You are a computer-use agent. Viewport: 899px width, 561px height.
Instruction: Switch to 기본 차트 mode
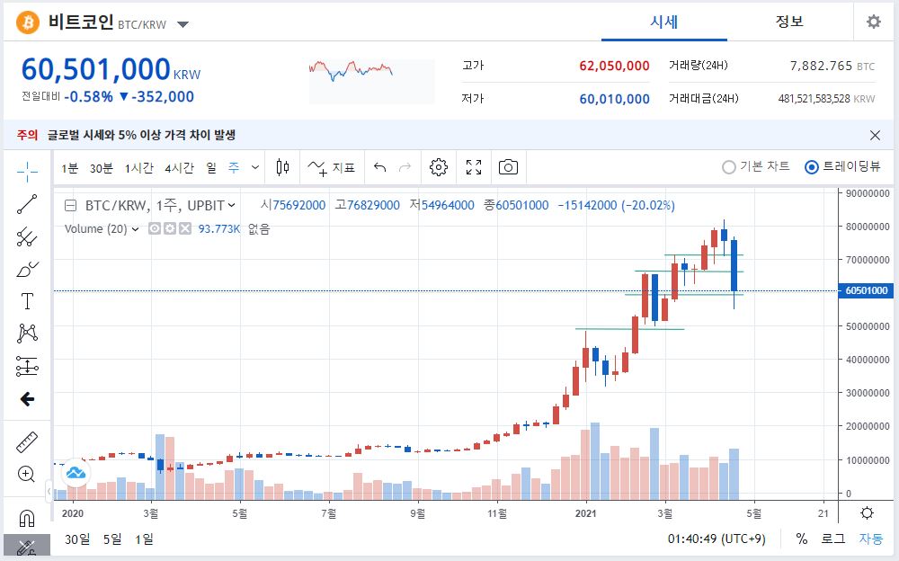(x=726, y=167)
